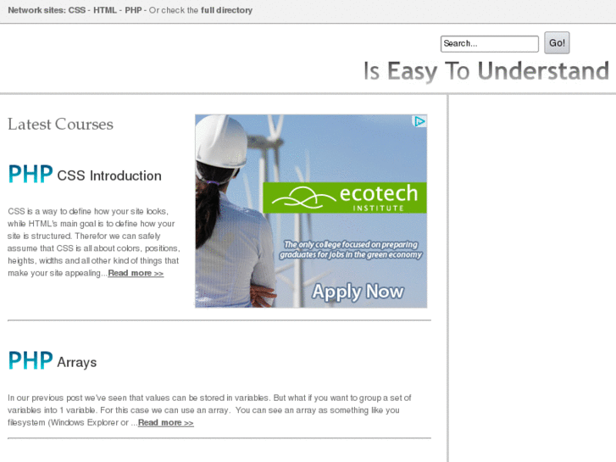The image size is (616, 462).
Task: Focus the Search input field
Action: coord(490,43)
